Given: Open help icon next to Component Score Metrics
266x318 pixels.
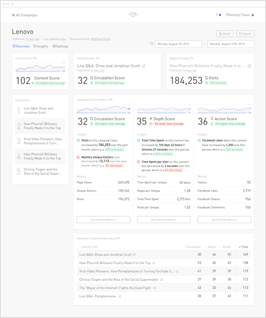Looking at the screenshot, I should pyautogui.click(x=111, y=100).
